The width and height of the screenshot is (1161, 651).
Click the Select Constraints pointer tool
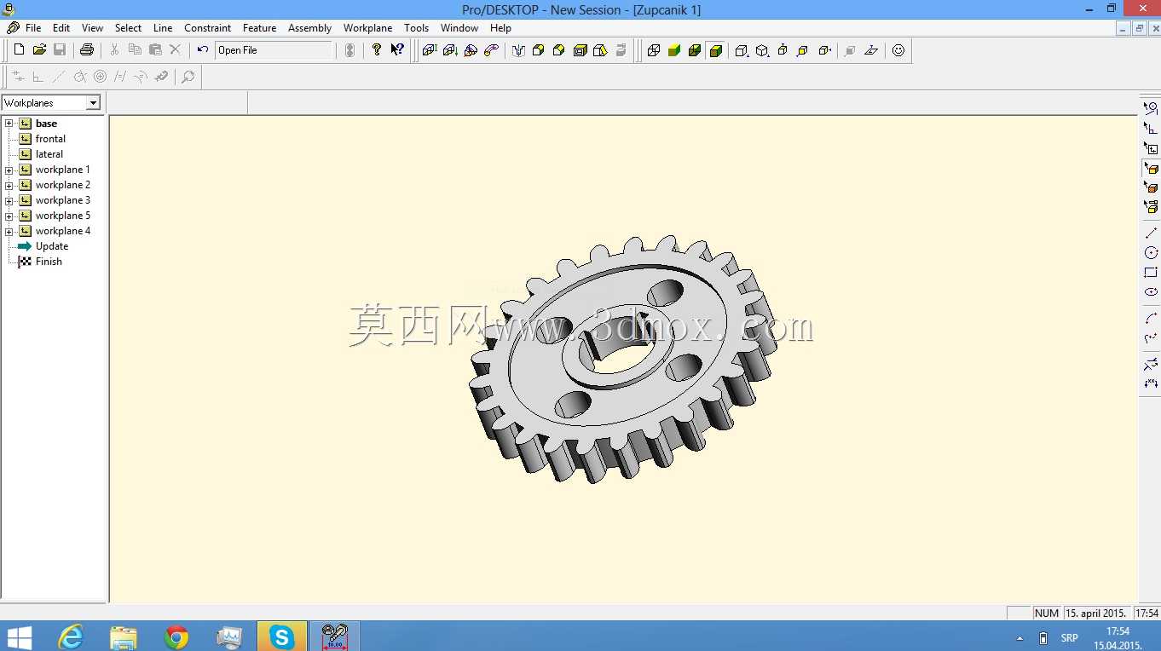(1151, 129)
